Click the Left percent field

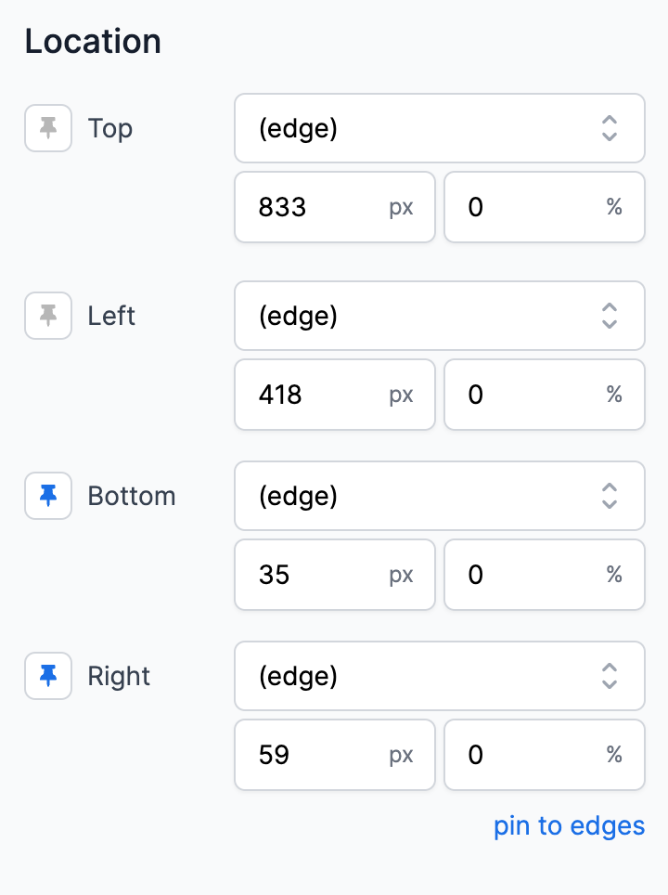[x=545, y=395]
